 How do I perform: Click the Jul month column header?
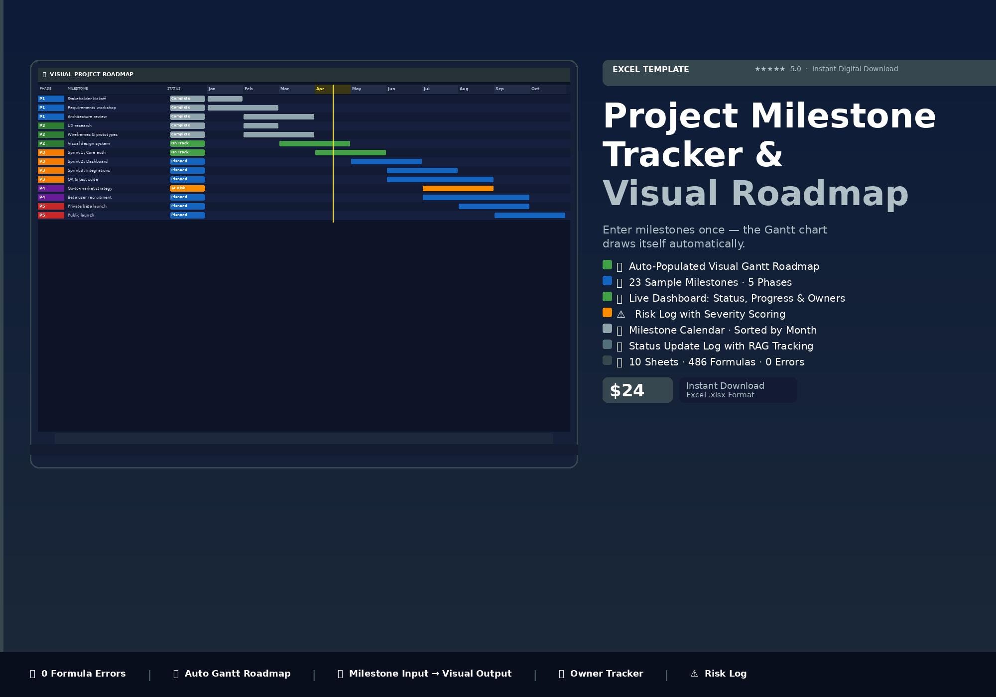[x=440, y=89]
